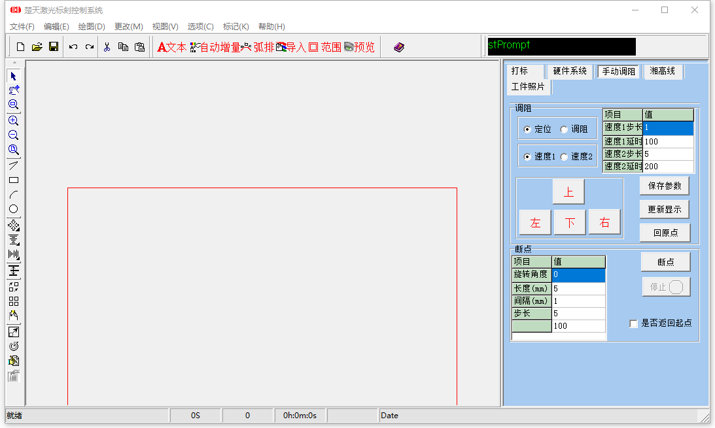Open the 自动增量 auto increment tool
This screenshot has height=428, width=715.
[215, 47]
